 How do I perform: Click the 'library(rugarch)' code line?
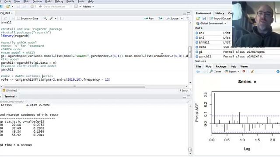15,36
